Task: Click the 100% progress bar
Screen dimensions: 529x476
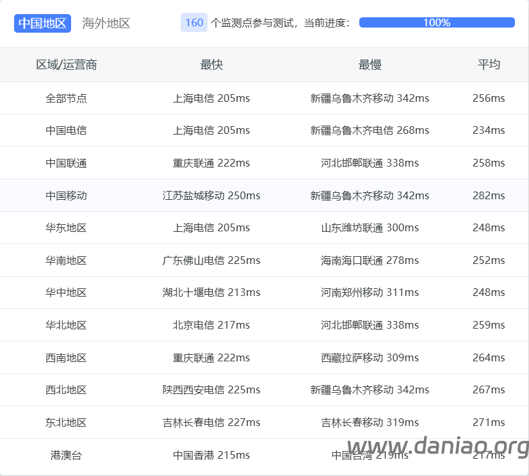Action: [x=437, y=22]
